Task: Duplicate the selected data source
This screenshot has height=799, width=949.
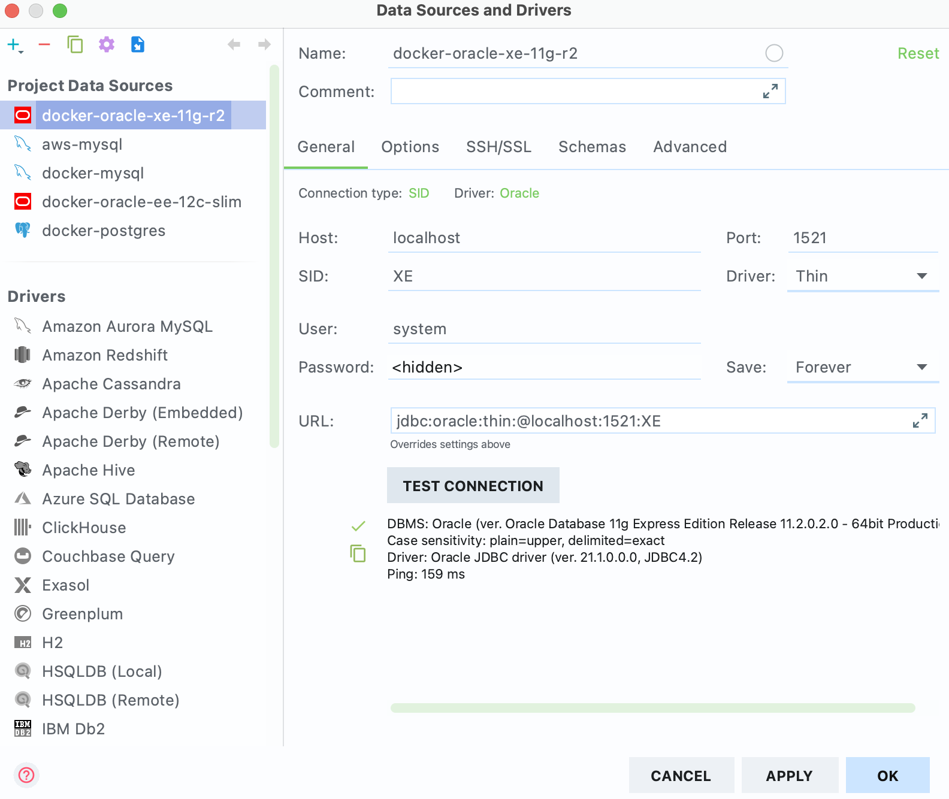Action: pyautogui.click(x=75, y=44)
